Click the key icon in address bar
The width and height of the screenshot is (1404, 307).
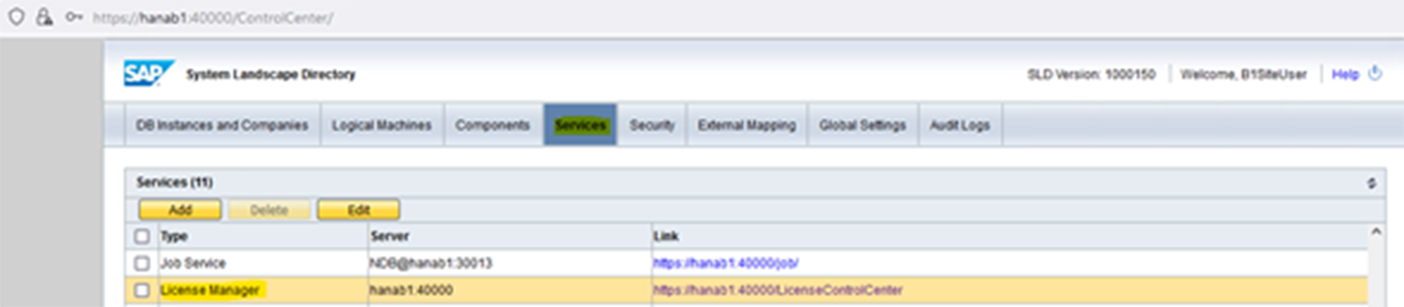(73, 17)
